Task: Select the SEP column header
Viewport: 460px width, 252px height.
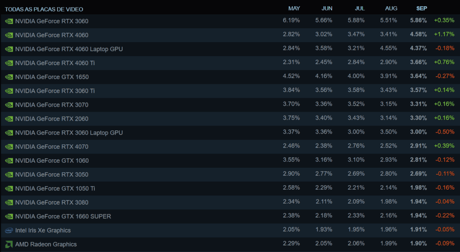Action: click(422, 9)
